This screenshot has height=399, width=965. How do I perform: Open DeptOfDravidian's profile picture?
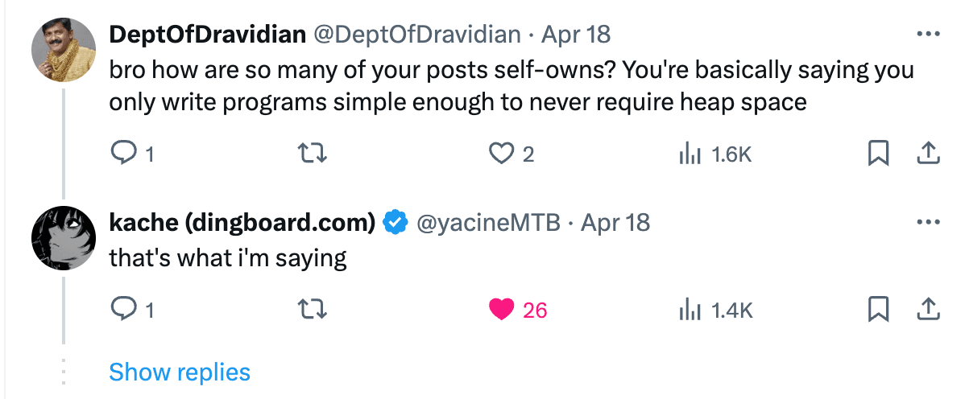(64, 50)
